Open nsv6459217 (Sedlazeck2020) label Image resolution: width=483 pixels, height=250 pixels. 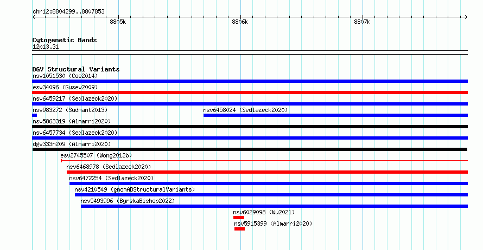click(x=75, y=98)
